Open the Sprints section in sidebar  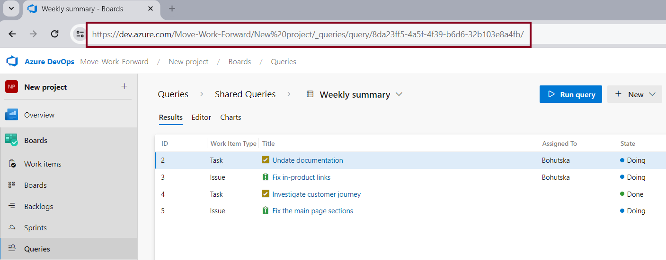(x=35, y=227)
